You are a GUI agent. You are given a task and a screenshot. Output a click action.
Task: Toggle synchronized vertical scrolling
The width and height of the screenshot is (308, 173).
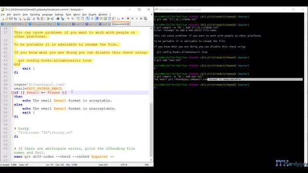click(78, 19)
